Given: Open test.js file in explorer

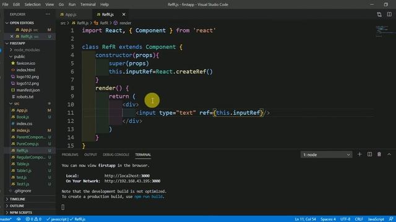Looking at the screenshot, I should (22, 177).
